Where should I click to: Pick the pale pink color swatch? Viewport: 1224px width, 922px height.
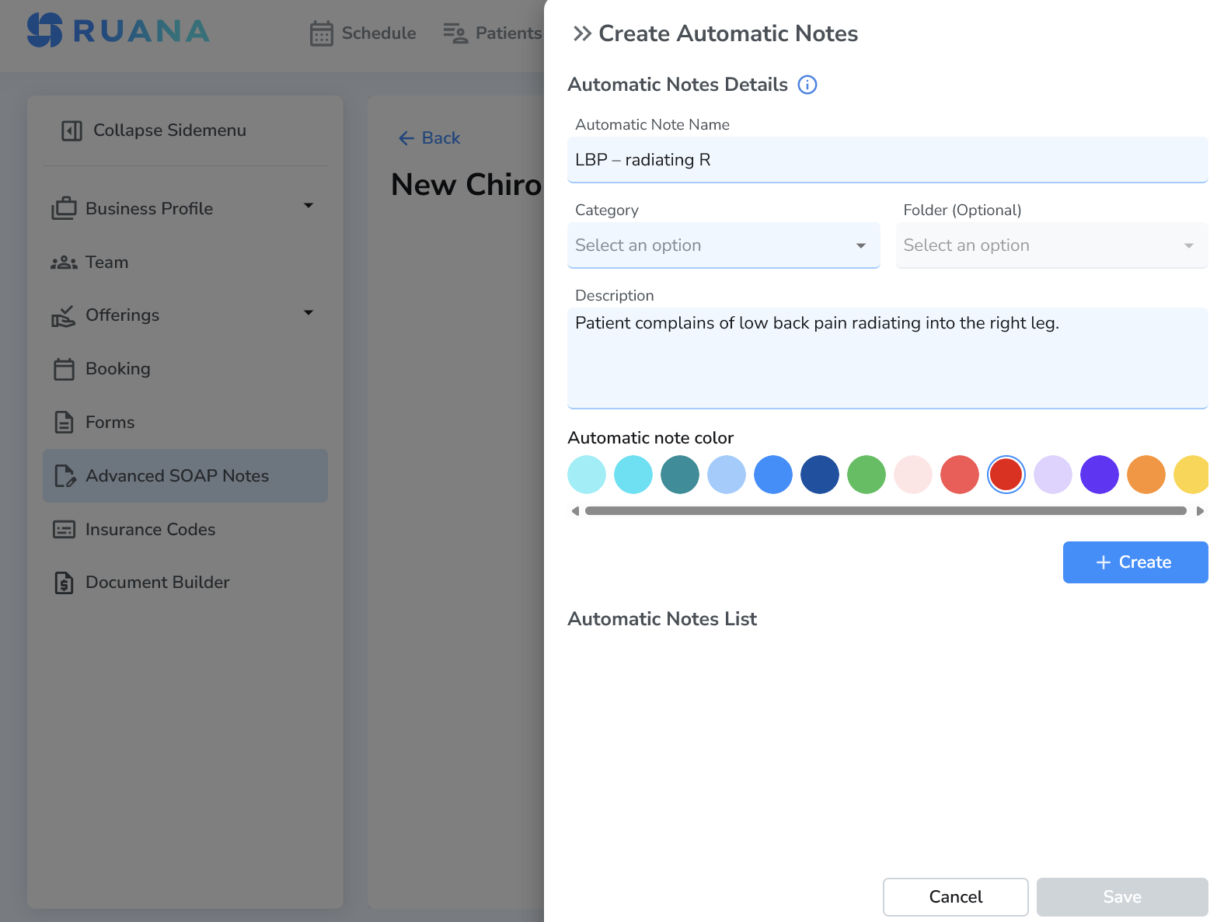(x=913, y=475)
